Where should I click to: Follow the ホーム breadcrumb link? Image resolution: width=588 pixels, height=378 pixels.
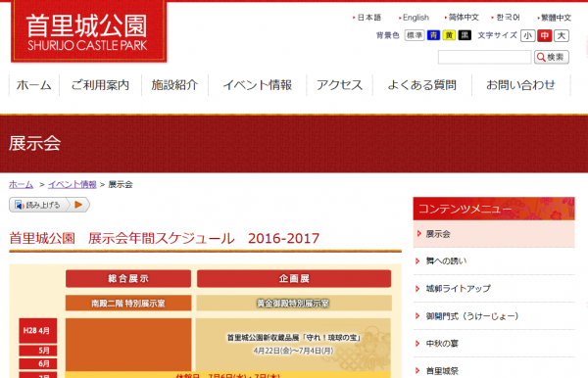coord(21,184)
